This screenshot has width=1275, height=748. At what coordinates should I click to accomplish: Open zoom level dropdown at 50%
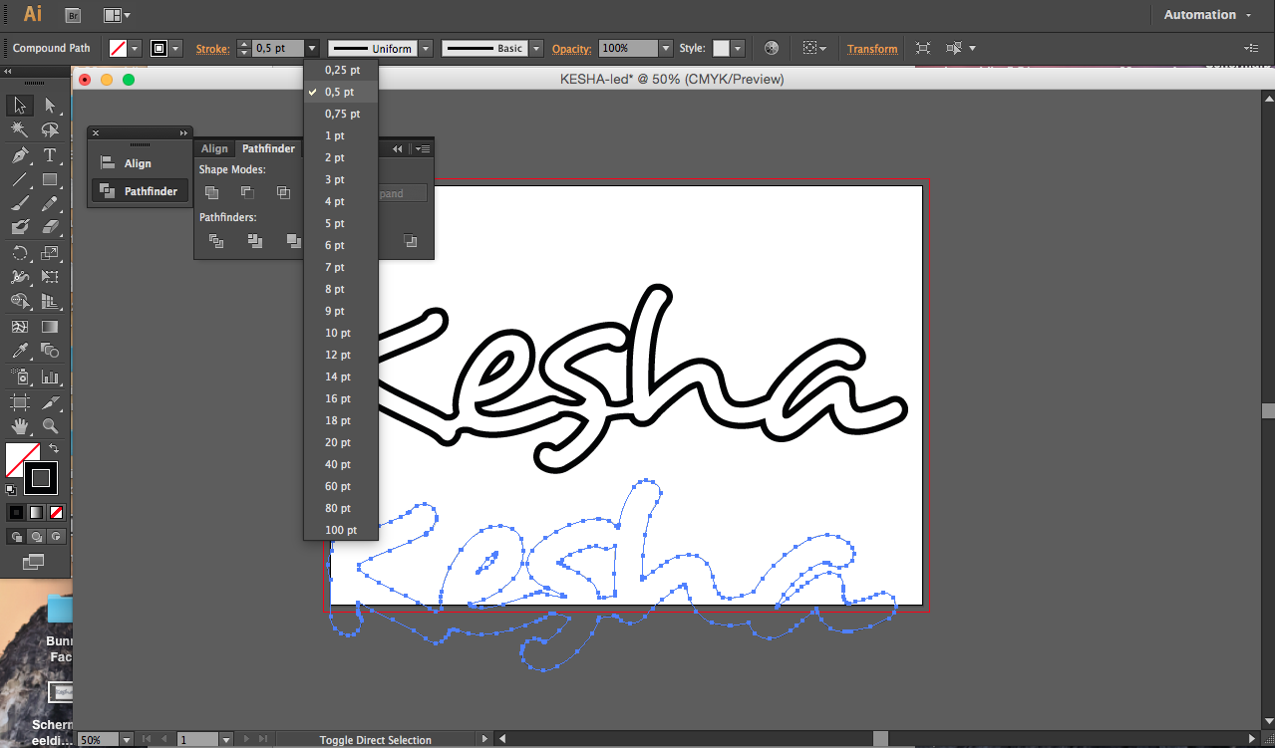click(x=126, y=739)
